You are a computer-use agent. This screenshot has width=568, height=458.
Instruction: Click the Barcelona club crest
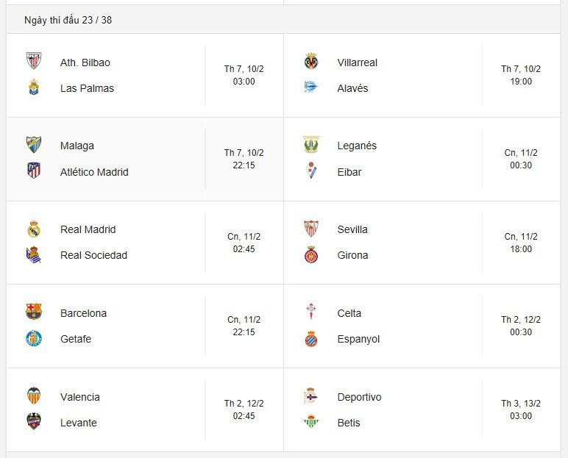click(34, 312)
